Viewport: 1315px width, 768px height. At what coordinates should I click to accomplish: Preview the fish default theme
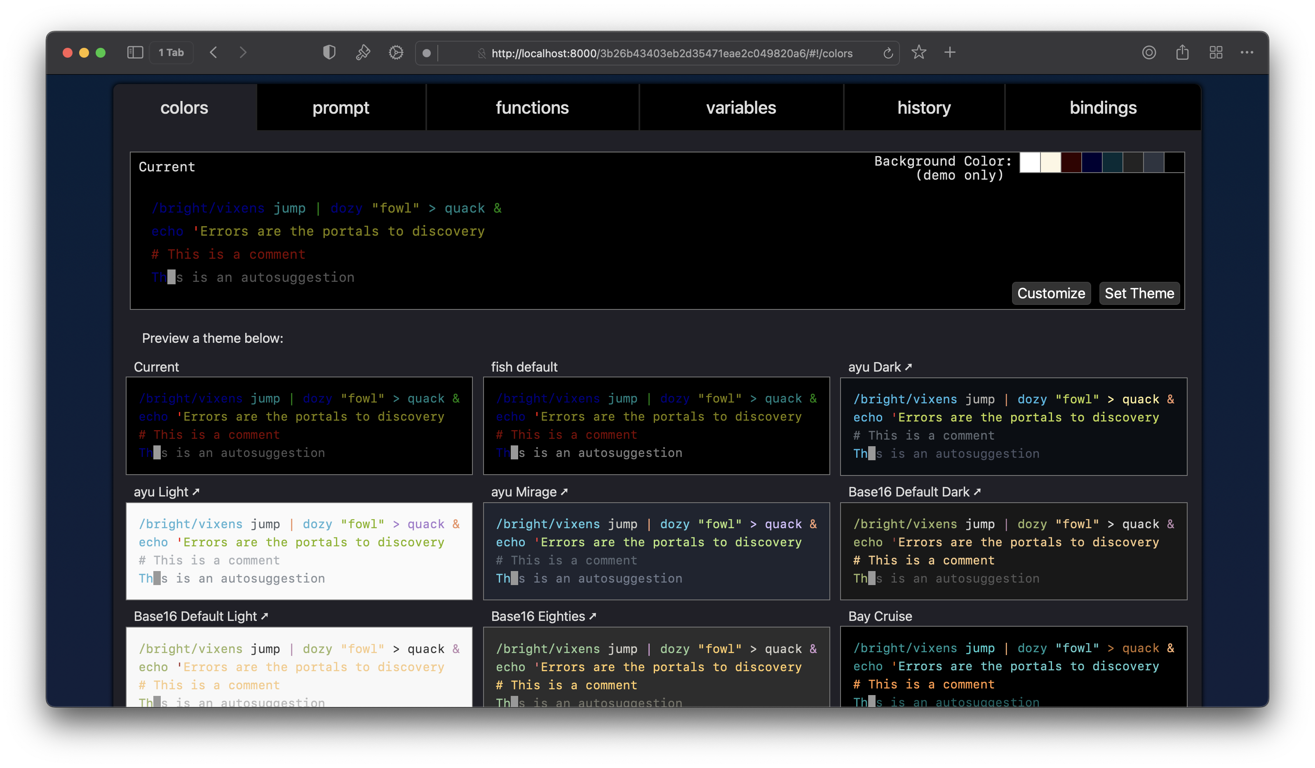click(656, 426)
